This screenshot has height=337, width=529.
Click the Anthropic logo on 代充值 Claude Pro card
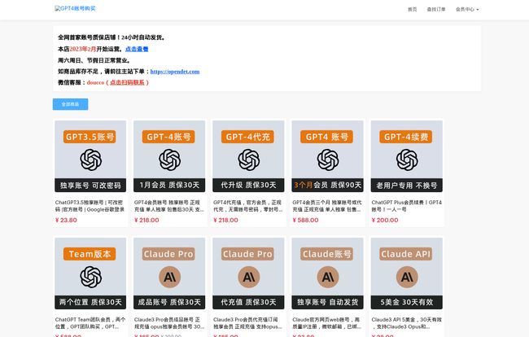click(x=249, y=277)
